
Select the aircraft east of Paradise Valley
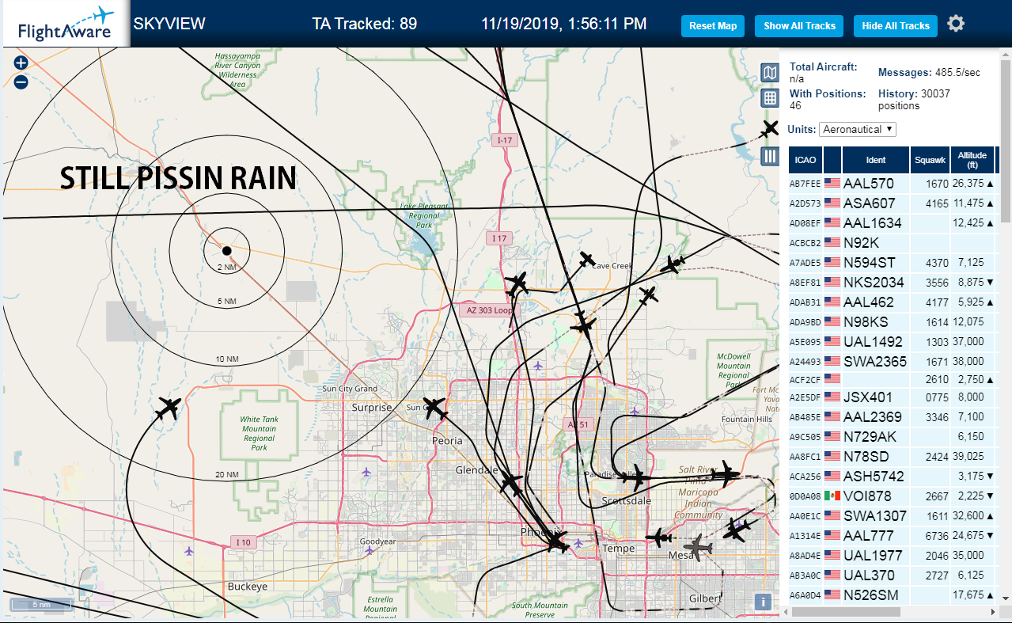[x=635, y=477]
